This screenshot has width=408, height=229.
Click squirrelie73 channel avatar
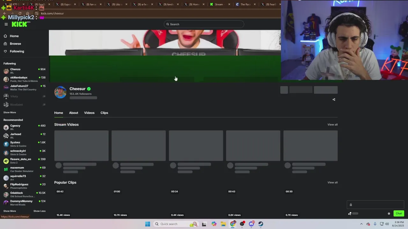[6, 177]
